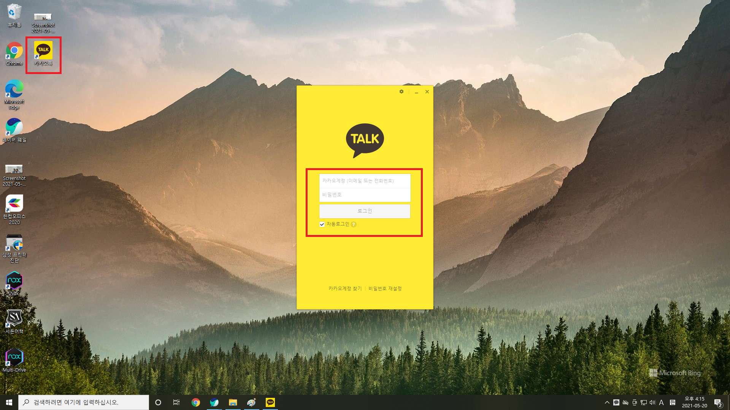This screenshot has width=730, height=410.
Task: Open the clock showing 오후 4:15
Action: (694, 402)
